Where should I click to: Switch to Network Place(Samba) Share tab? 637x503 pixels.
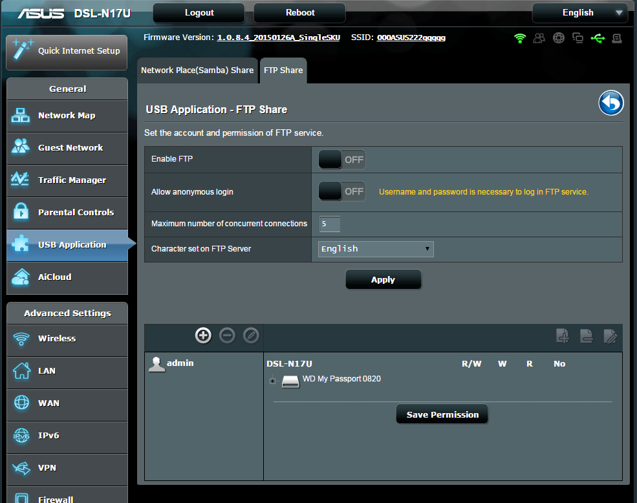[x=197, y=70]
